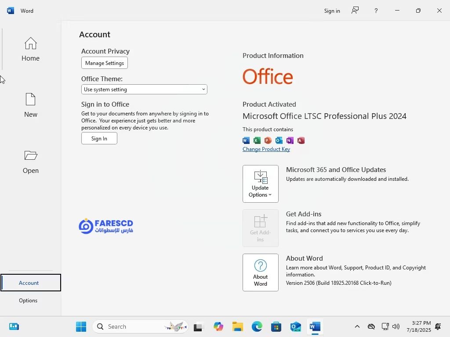Click Sign in on the title bar

click(332, 11)
